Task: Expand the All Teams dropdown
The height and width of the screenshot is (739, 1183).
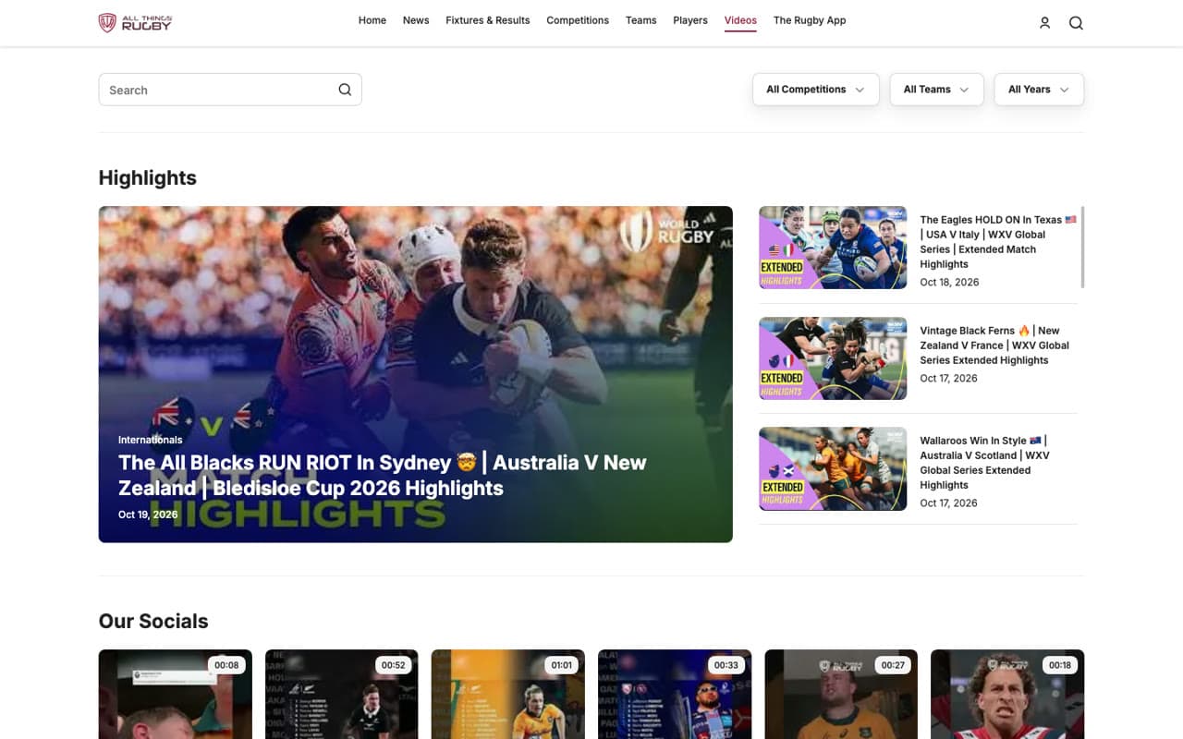Action: [x=936, y=90]
